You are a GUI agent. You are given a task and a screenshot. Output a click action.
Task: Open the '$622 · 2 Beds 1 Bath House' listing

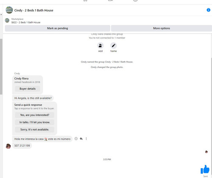(x=26, y=22)
